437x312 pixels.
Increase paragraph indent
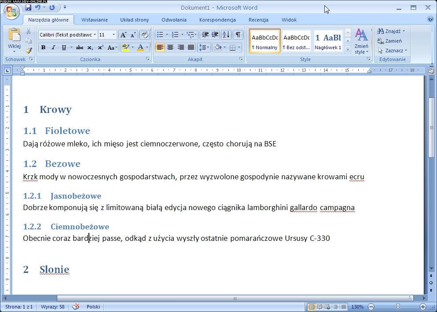pos(215,35)
